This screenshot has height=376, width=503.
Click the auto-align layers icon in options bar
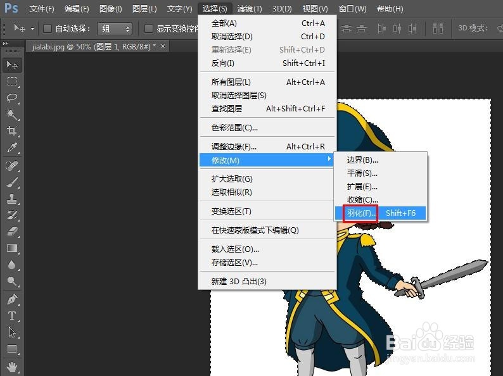click(x=438, y=28)
